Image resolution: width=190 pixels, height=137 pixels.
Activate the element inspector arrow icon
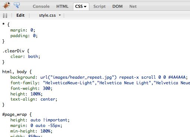point(17,6)
